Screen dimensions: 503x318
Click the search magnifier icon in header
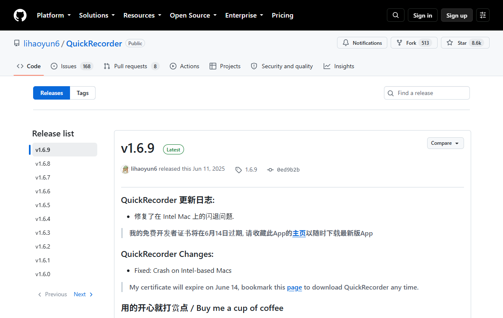click(x=396, y=15)
